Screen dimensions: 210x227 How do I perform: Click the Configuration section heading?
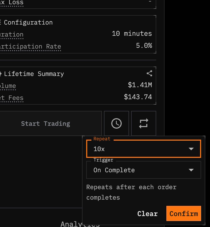(28, 23)
